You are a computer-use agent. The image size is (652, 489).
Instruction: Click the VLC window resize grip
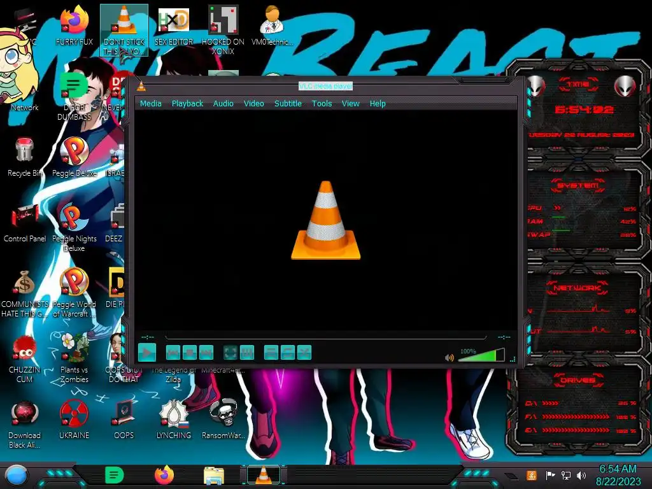(x=513, y=359)
